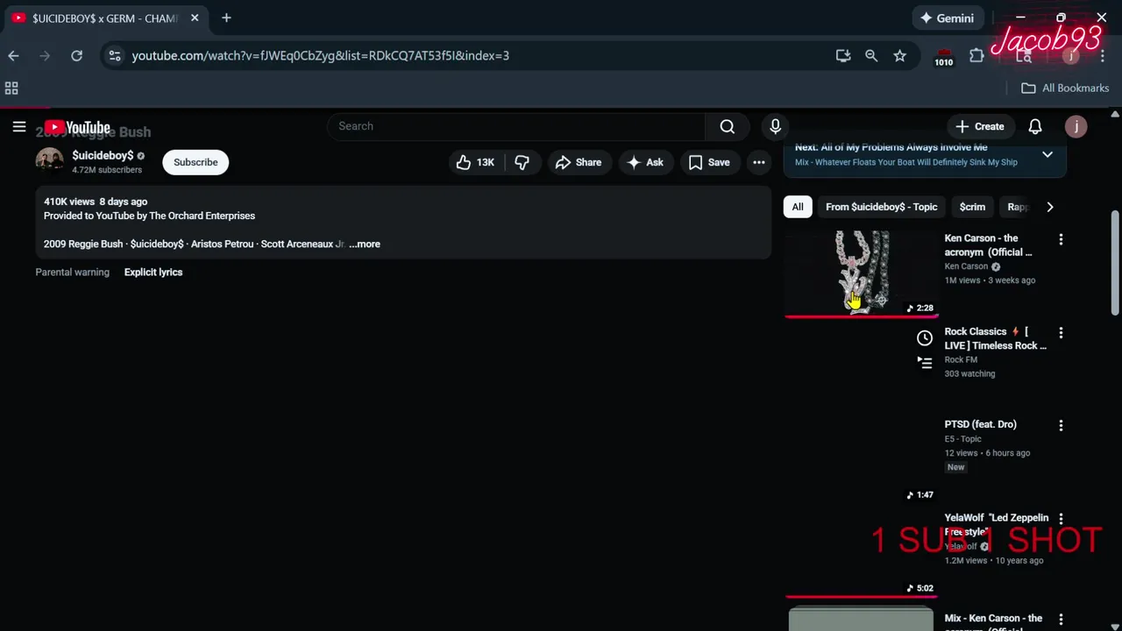The width and height of the screenshot is (1122, 631).
Task: Click the Ken Carson channel name
Action: 966,266
